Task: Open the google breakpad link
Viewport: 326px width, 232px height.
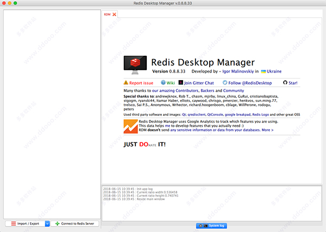Action: click(237, 114)
